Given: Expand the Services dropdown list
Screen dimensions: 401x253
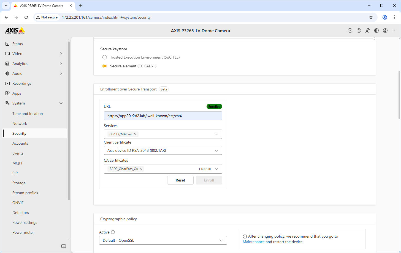Looking at the screenshot, I should tap(216, 134).
